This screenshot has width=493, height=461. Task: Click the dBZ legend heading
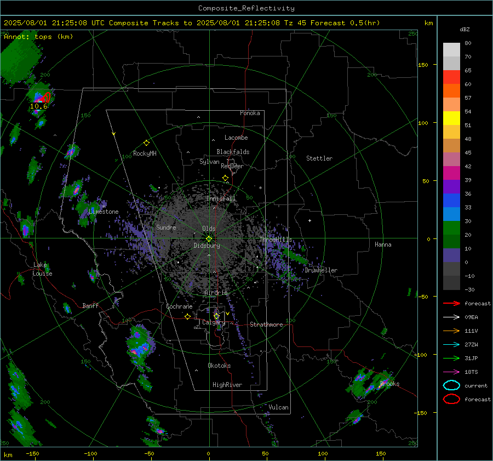coord(465,29)
